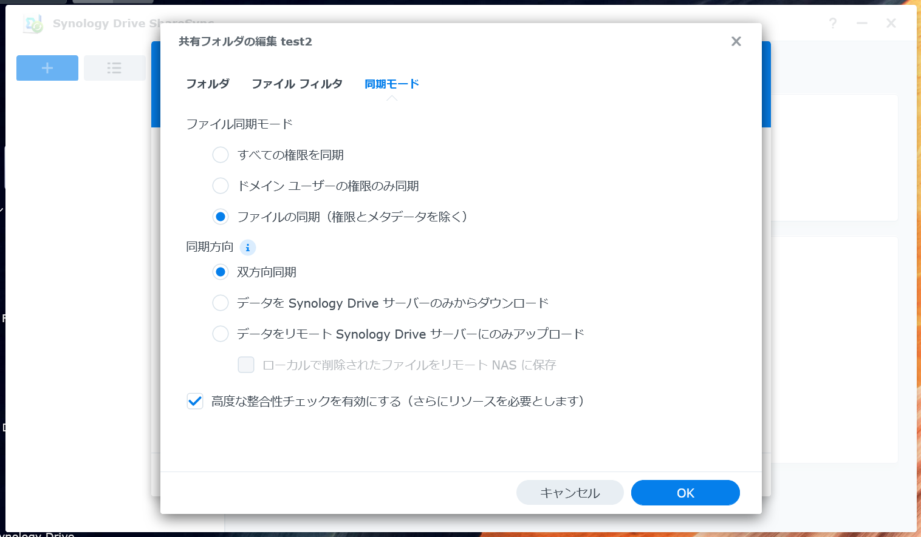Choose the download-only sync direction option
This screenshot has height=537, width=921.
tap(221, 303)
